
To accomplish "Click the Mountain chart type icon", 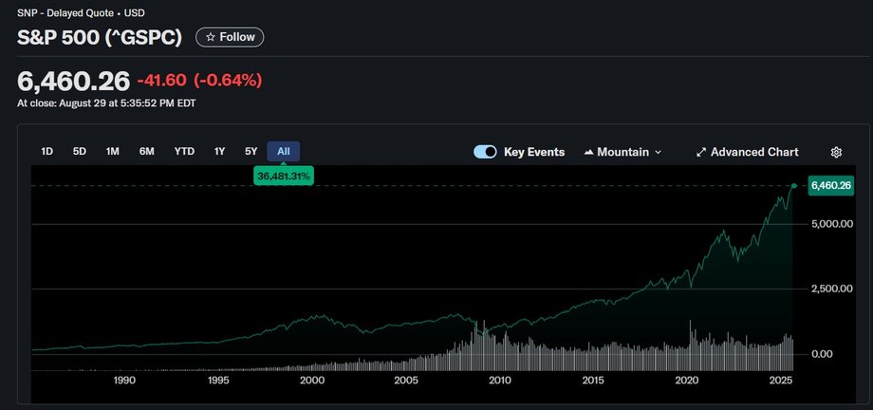I will (x=588, y=152).
